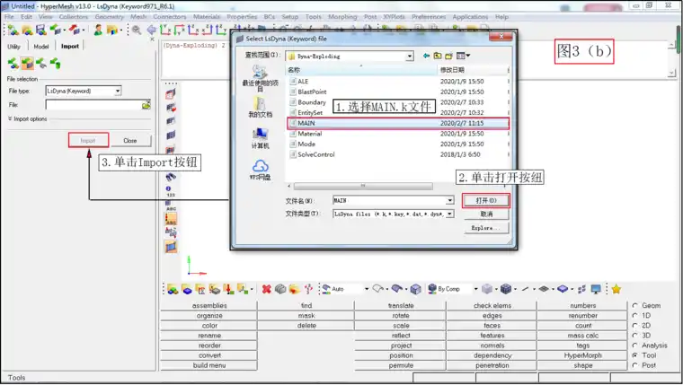Click the Import button in Import tab
Image resolution: width=683 pixels, height=385 pixels.
[x=88, y=141]
